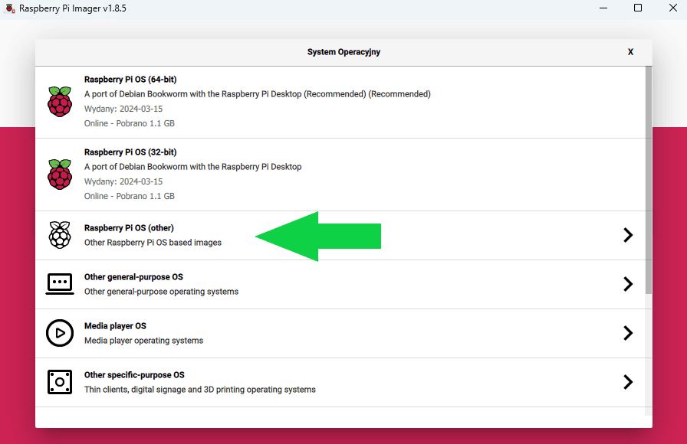Image resolution: width=687 pixels, height=444 pixels.
Task: Open the Raspberry Pi OS (other) entry
Action: 340,235
